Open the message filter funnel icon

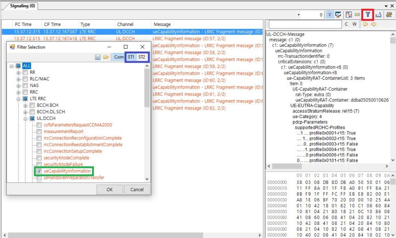point(367,15)
